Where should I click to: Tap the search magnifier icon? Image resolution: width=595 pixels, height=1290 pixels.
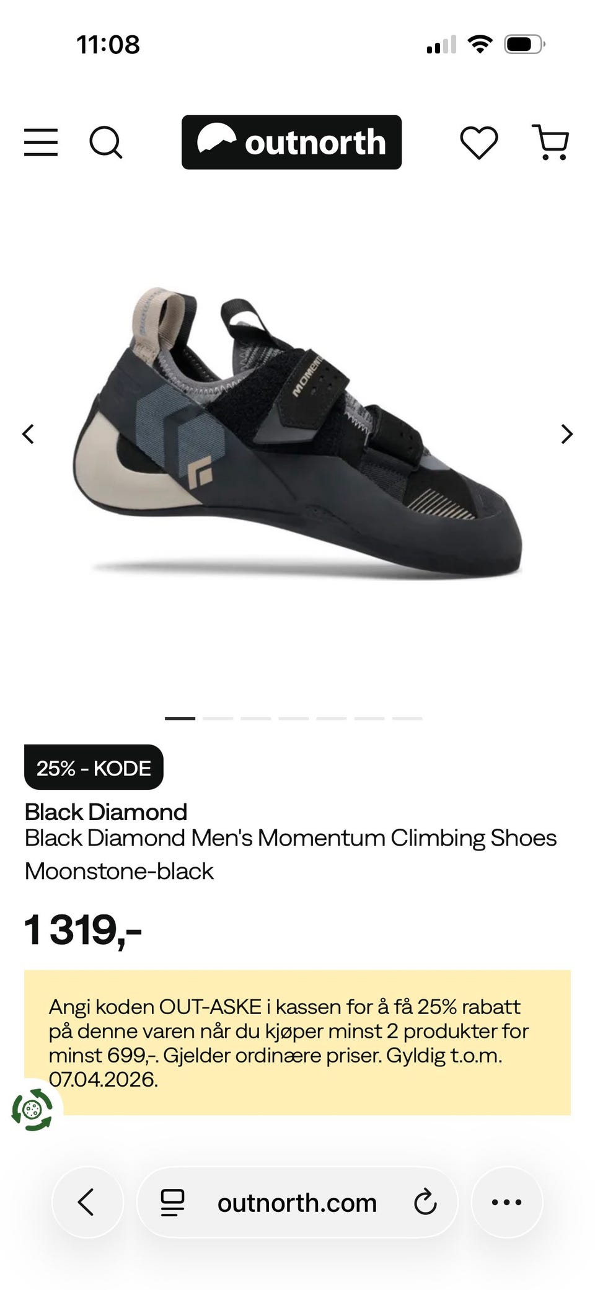[105, 143]
